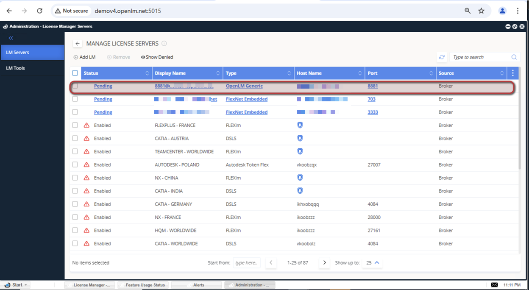Click the magnifier icon in search field

pos(514,57)
